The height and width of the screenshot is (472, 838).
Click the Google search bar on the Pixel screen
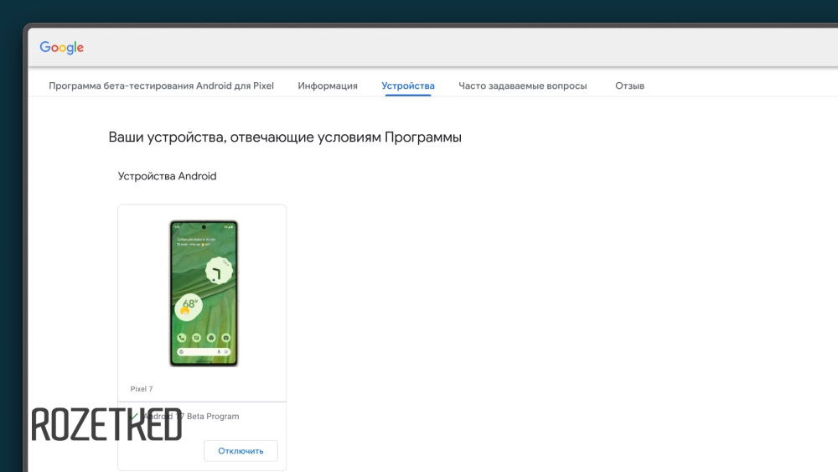pyautogui.click(x=201, y=352)
